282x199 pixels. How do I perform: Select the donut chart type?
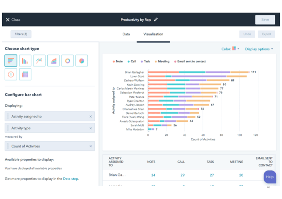point(67,61)
